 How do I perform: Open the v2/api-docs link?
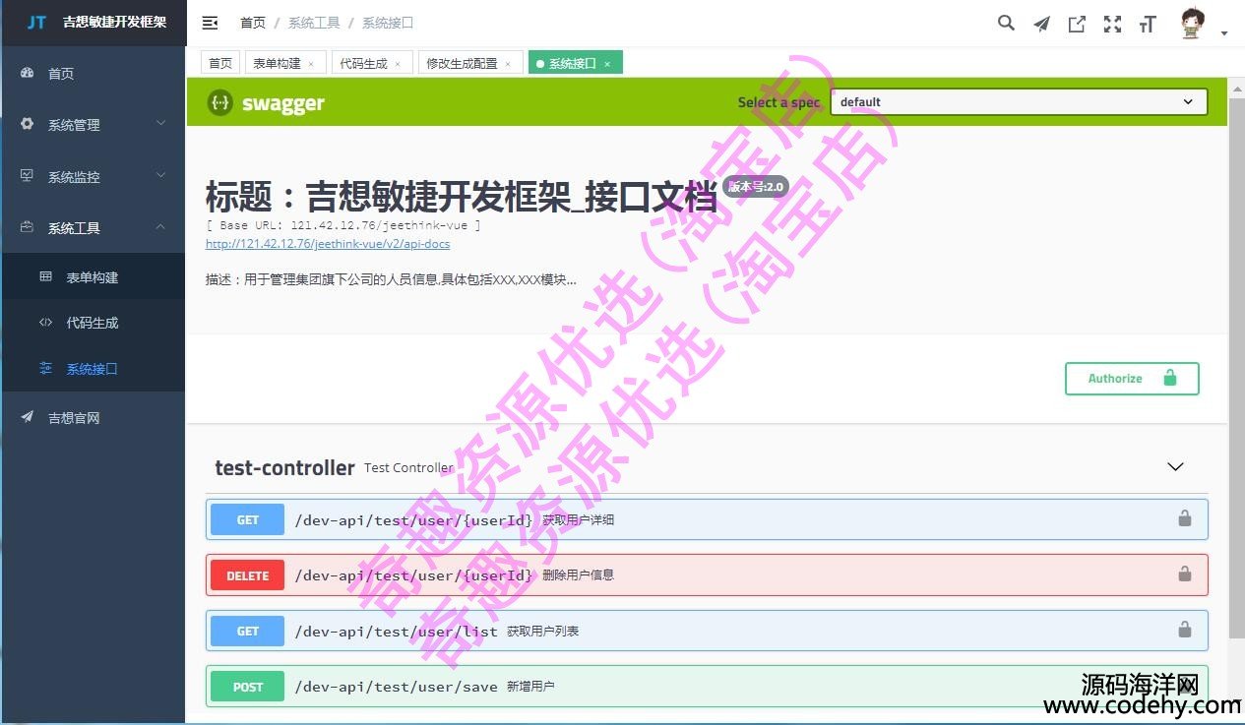pyautogui.click(x=328, y=244)
